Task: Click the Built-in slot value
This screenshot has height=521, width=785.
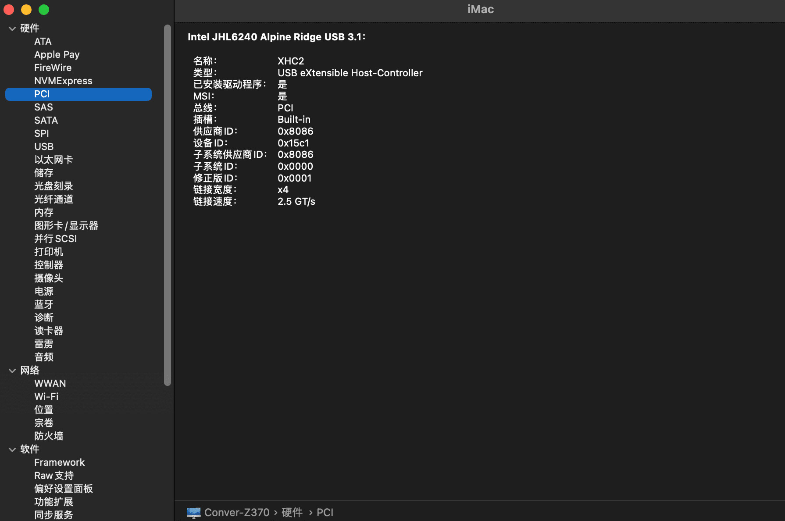Action: 294,119
